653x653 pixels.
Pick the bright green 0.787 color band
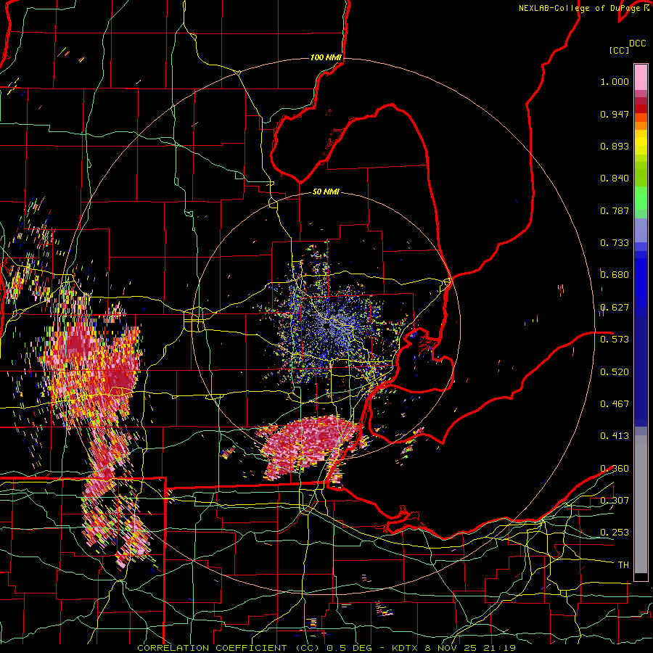coord(641,199)
